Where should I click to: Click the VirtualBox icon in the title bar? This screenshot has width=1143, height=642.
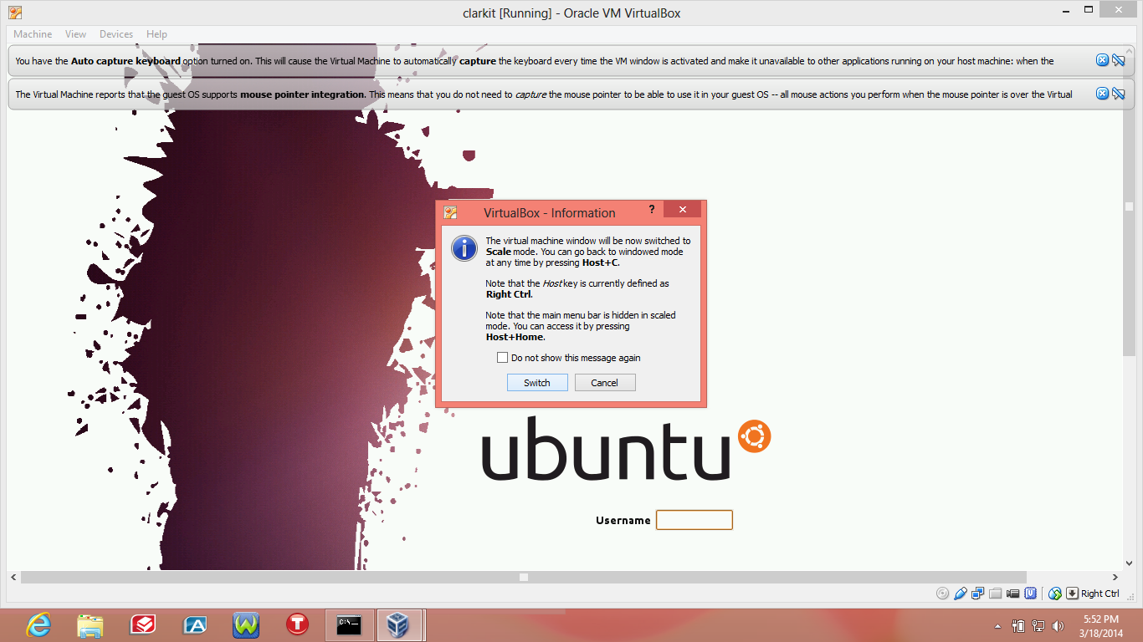point(15,13)
